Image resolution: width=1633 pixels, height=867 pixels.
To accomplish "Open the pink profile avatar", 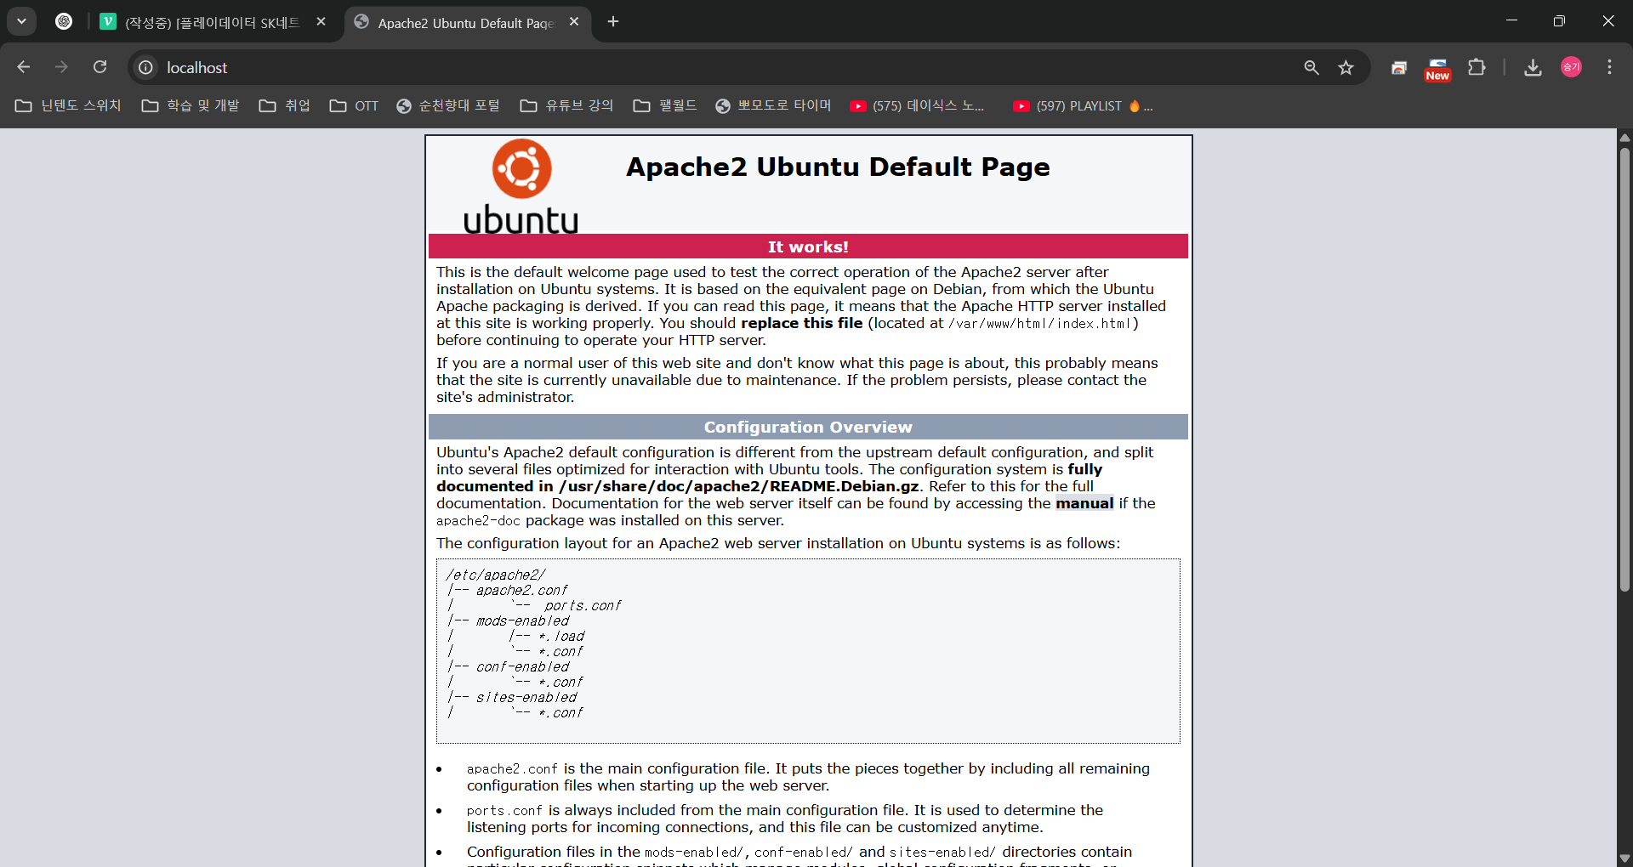I will 1571,67.
